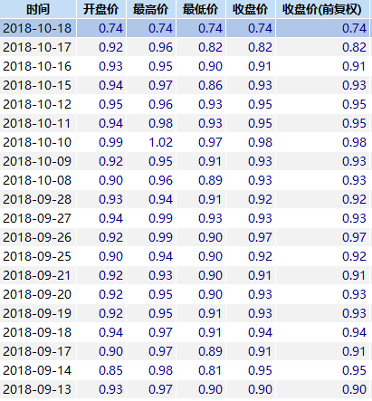Screen dimensions: 372x401
Task: Select the 2018-09-18 date cell
Action: click(38, 332)
